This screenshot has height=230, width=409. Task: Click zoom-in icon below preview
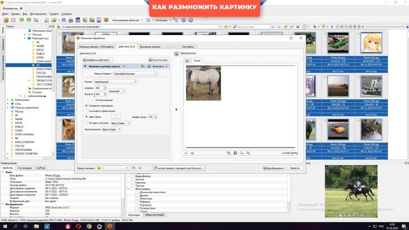pyautogui.click(x=229, y=153)
